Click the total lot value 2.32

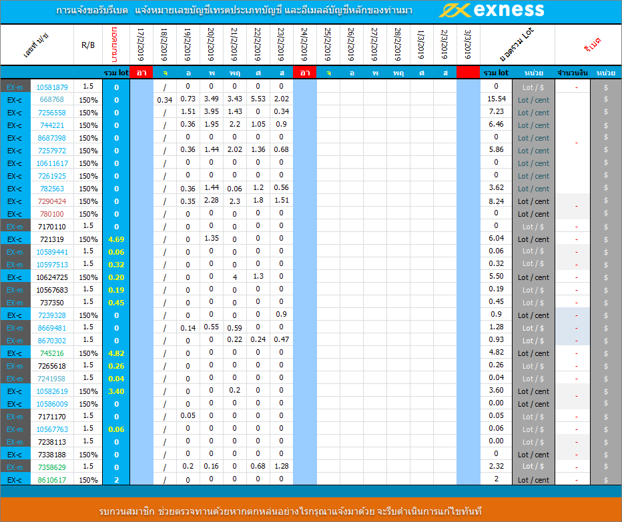(x=497, y=466)
